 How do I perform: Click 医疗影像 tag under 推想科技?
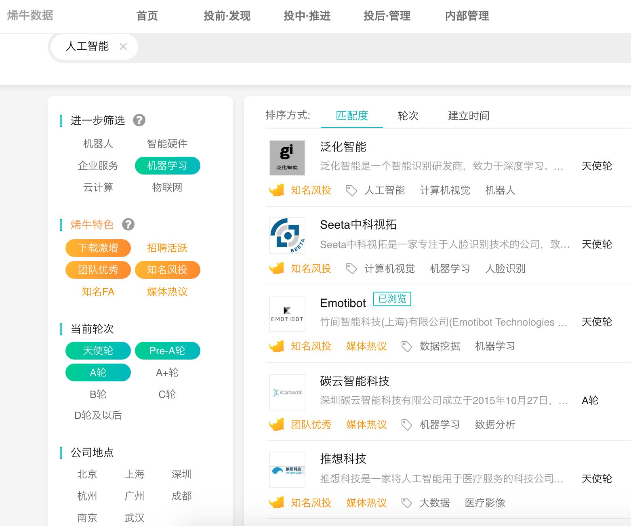(485, 503)
